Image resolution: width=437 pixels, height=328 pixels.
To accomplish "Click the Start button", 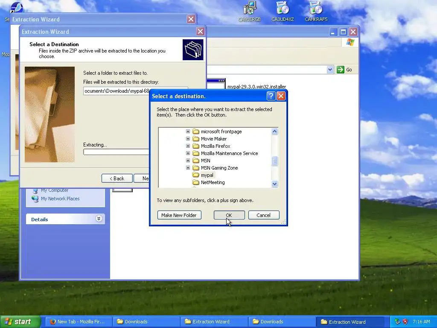I will tap(20, 322).
